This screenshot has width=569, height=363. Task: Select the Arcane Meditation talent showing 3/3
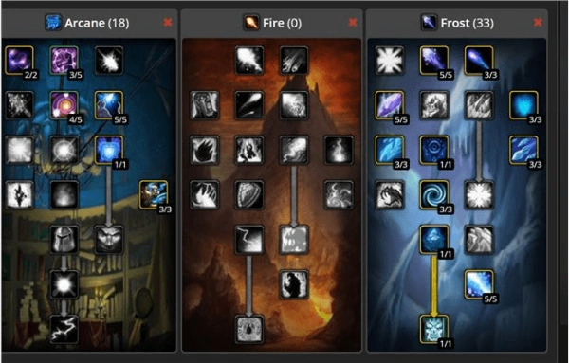click(x=154, y=194)
